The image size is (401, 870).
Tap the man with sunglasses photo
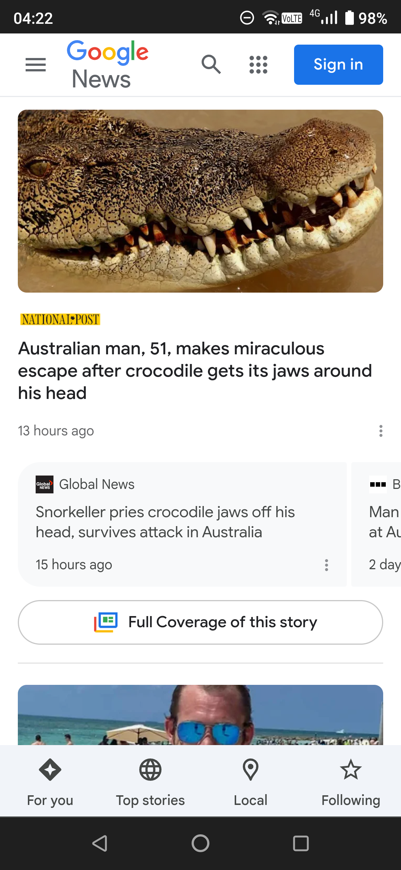[x=200, y=715]
